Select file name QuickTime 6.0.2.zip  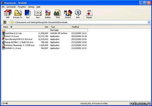coord(13,33)
